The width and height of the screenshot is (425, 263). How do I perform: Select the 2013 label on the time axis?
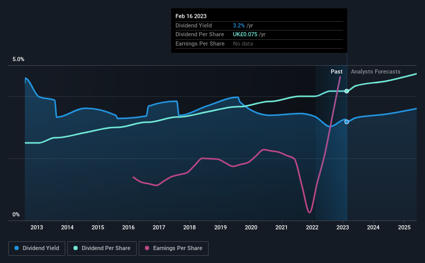(x=37, y=227)
